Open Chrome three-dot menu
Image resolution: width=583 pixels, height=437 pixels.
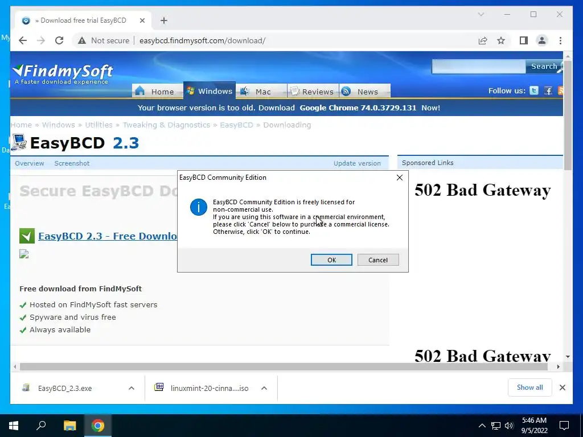click(560, 40)
